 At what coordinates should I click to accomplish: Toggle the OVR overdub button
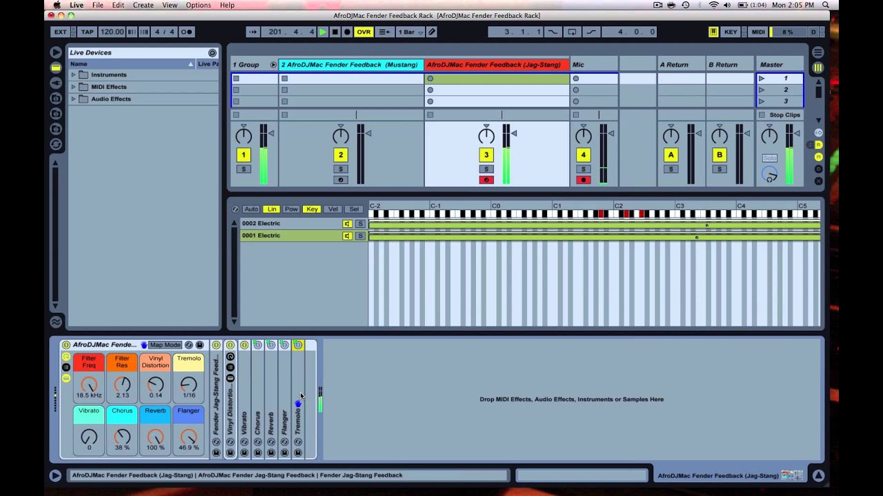364,32
